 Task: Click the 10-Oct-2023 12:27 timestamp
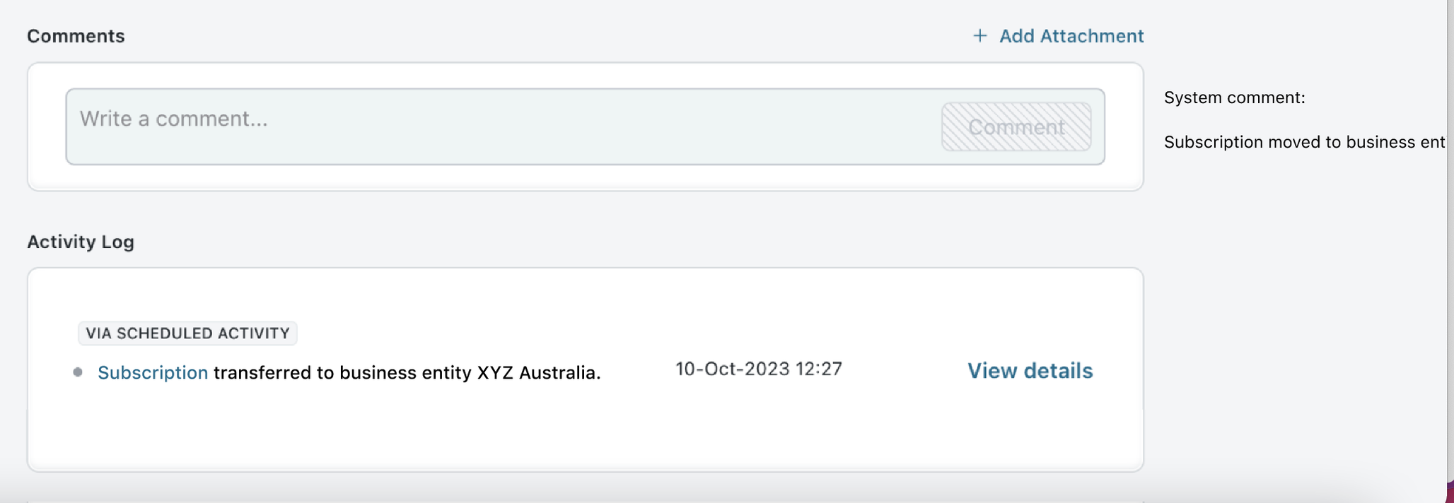(x=758, y=369)
